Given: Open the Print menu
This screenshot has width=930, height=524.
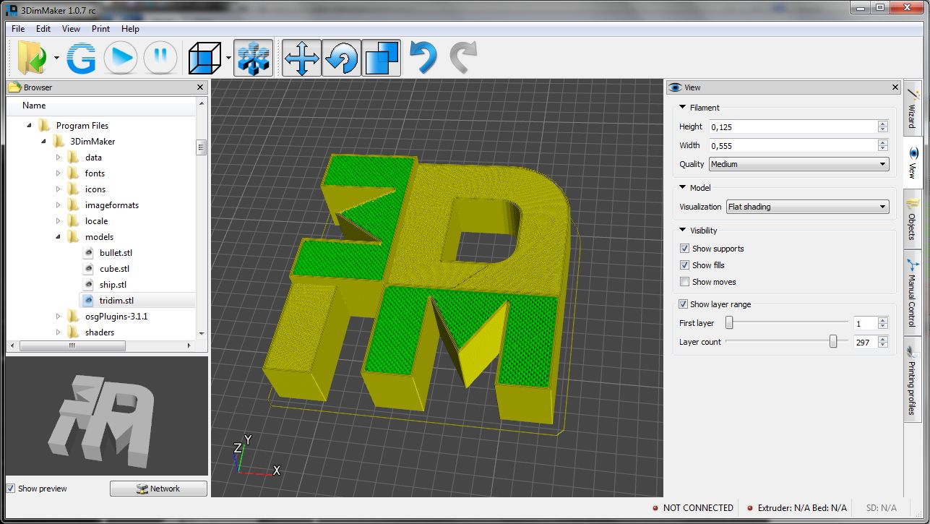Looking at the screenshot, I should coord(101,29).
